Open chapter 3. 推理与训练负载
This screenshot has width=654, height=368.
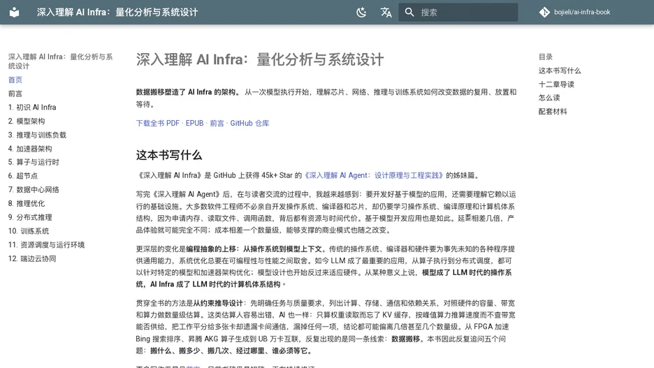pyautogui.click(x=37, y=135)
